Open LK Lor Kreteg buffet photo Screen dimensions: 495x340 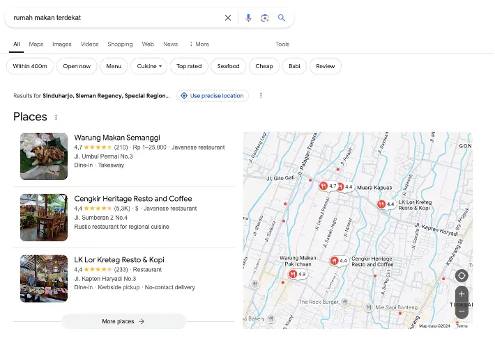coord(44,279)
